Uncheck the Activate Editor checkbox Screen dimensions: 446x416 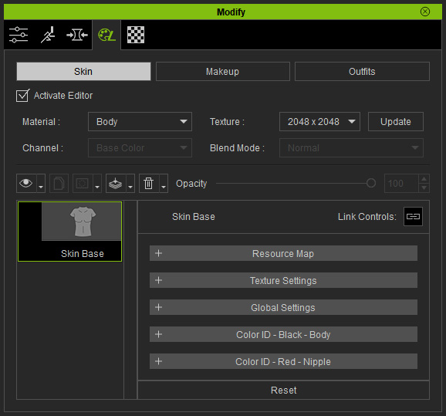pos(22,96)
